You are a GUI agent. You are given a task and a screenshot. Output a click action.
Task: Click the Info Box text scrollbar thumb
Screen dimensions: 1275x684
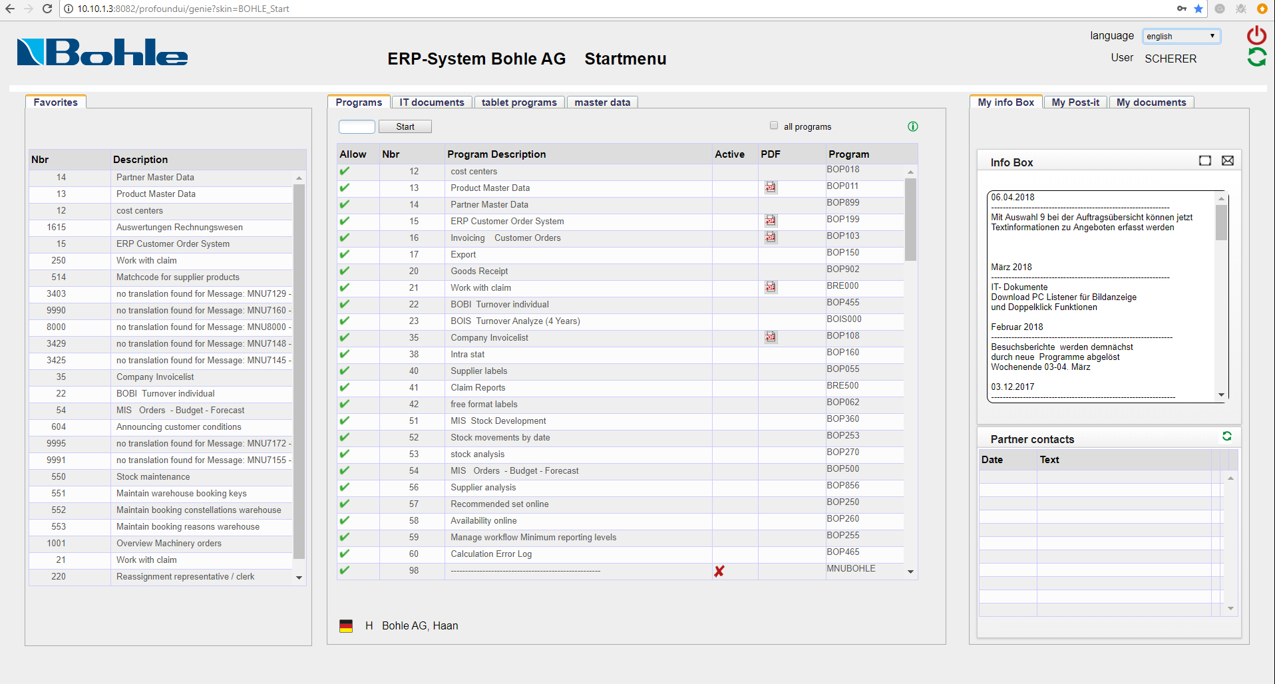1221,222
